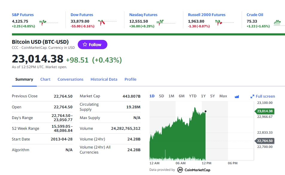Open the Historical Data tab

tap(104, 79)
